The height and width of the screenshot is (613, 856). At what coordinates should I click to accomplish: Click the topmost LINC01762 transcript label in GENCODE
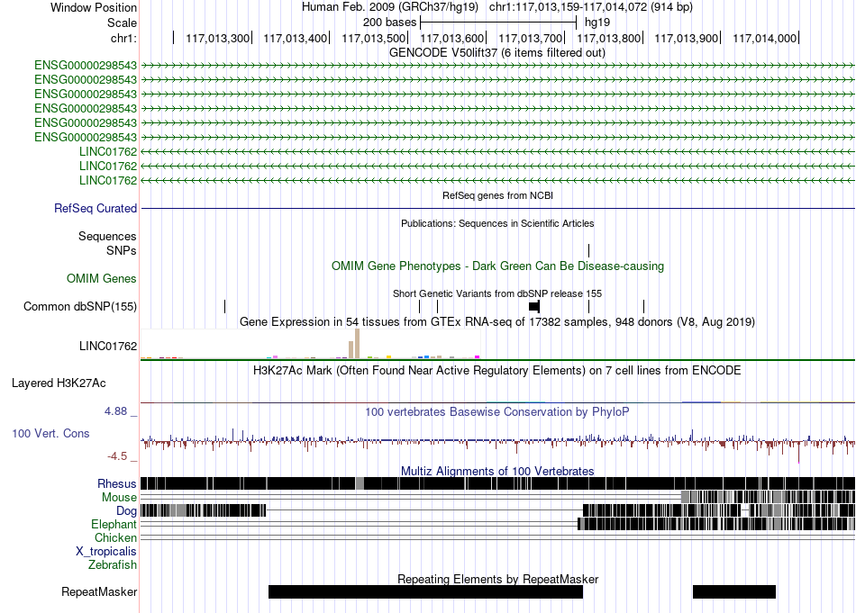[x=108, y=151]
